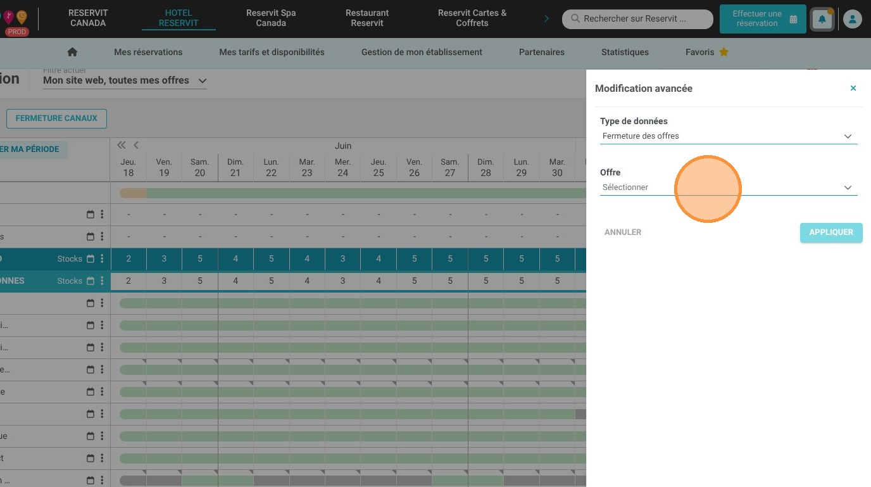Screen dimensions: 871x487
Task: Click the APPLIQUER button
Action: pyautogui.click(x=831, y=232)
